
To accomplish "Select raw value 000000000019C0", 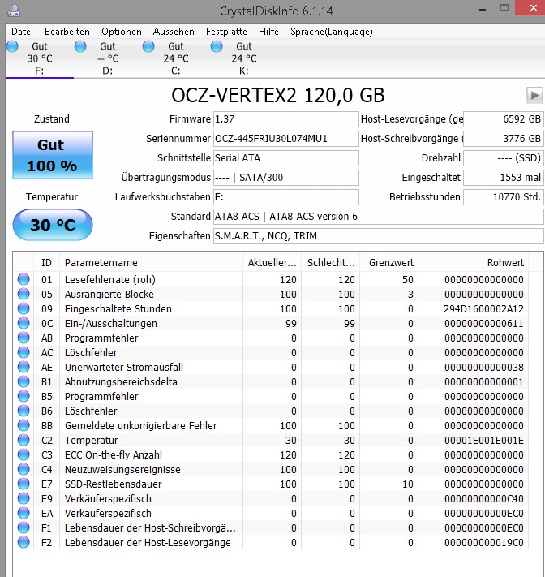I will tap(483, 542).
